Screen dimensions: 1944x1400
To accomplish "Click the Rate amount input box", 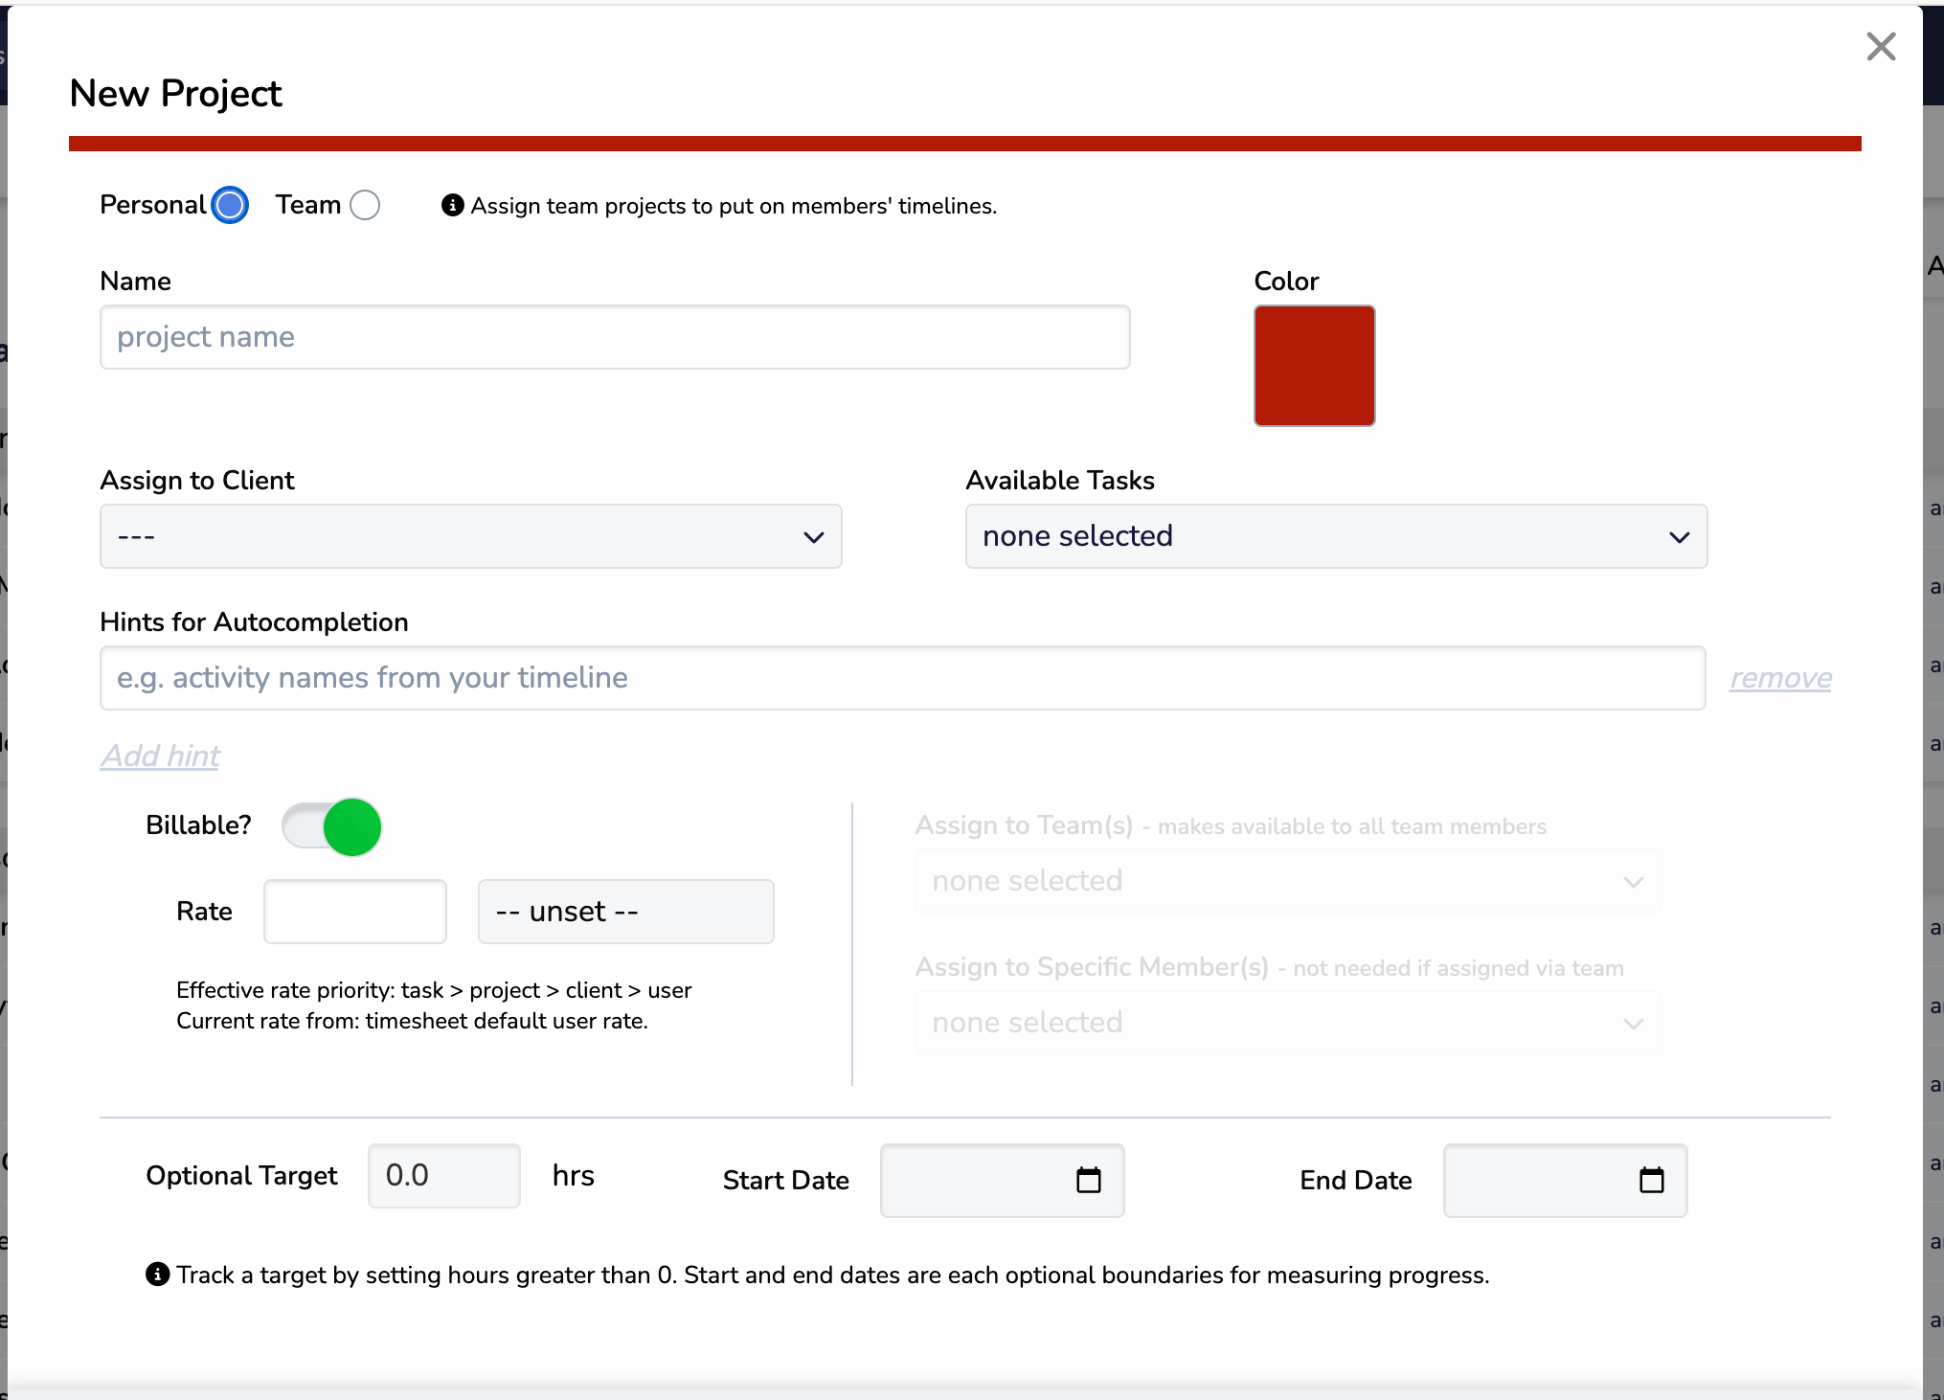I will (x=354, y=912).
